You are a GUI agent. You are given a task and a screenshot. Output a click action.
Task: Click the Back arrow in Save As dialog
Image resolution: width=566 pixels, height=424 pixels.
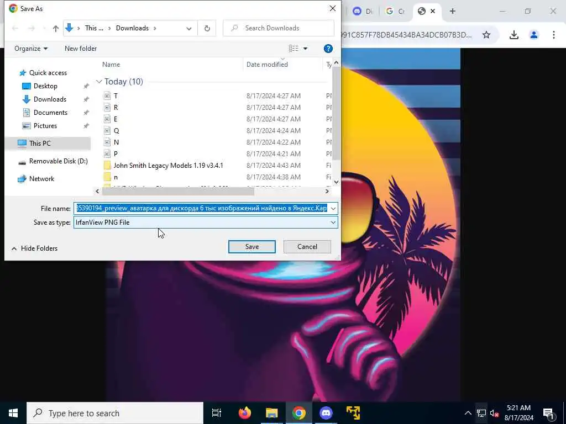[15, 28]
